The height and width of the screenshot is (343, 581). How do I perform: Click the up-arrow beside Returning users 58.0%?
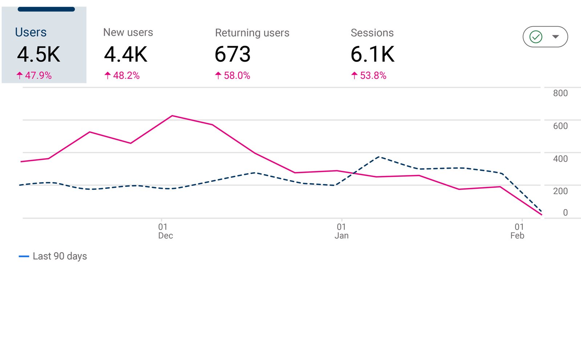coord(218,75)
